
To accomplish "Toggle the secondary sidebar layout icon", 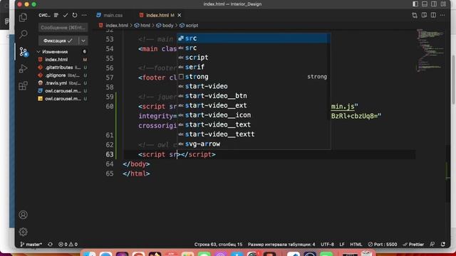I will tap(434, 4).
